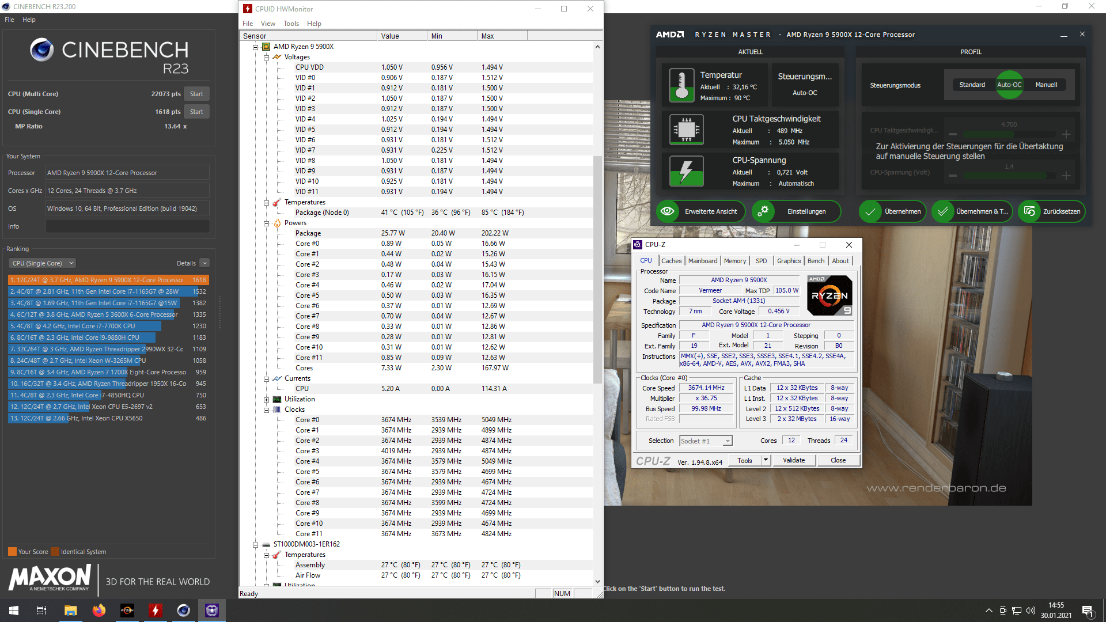Switch to HWMonitor via red taskbar icon
This screenshot has height=622, width=1106.
click(x=156, y=610)
